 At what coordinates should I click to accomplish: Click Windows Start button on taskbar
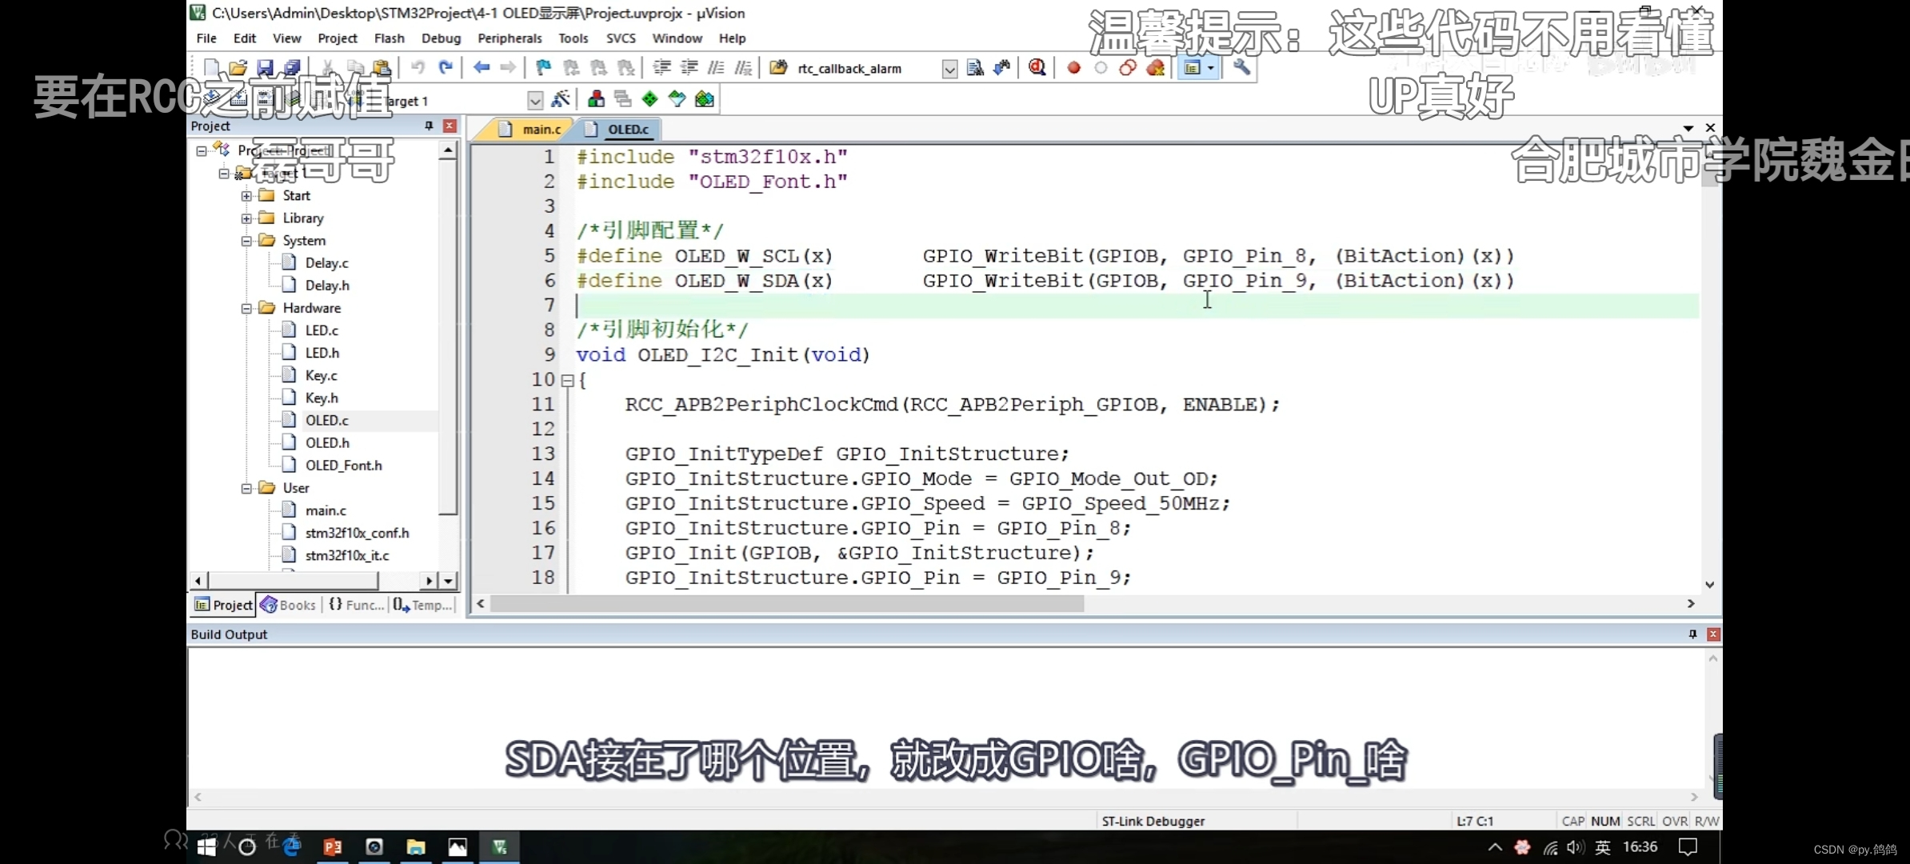click(x=206, y=847)
